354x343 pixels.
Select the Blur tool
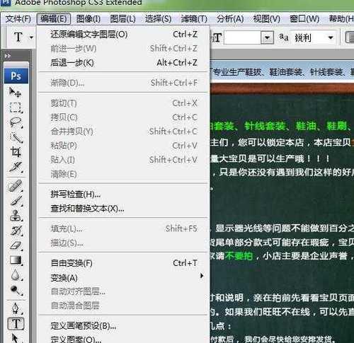pos(16,275)
